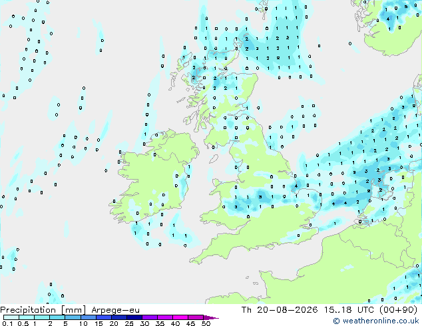
Task: Click the '30' legend scale value
Action: tap(144, 323)
